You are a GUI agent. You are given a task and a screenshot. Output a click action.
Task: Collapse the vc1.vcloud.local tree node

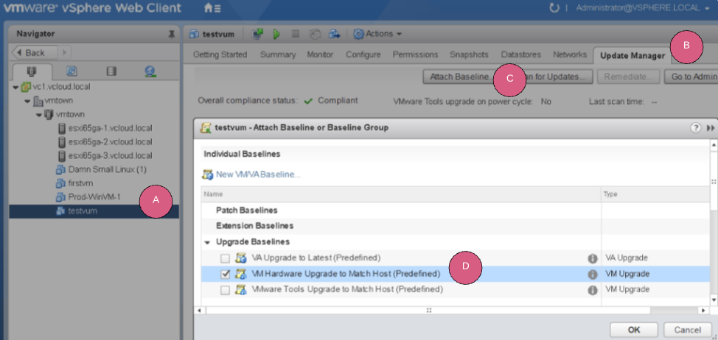(x=16, y=87)
